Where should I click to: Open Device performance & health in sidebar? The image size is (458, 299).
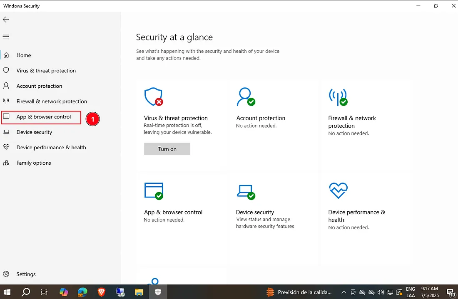pos(51,148)
